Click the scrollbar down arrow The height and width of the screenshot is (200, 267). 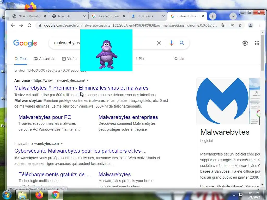[262, 185]
